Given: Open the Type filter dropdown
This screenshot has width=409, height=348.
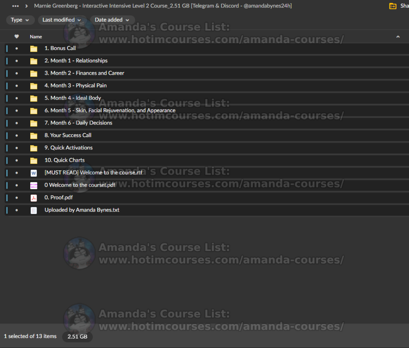Looking at the screenshot, I should pyautogui.click(x=20, y=20).
